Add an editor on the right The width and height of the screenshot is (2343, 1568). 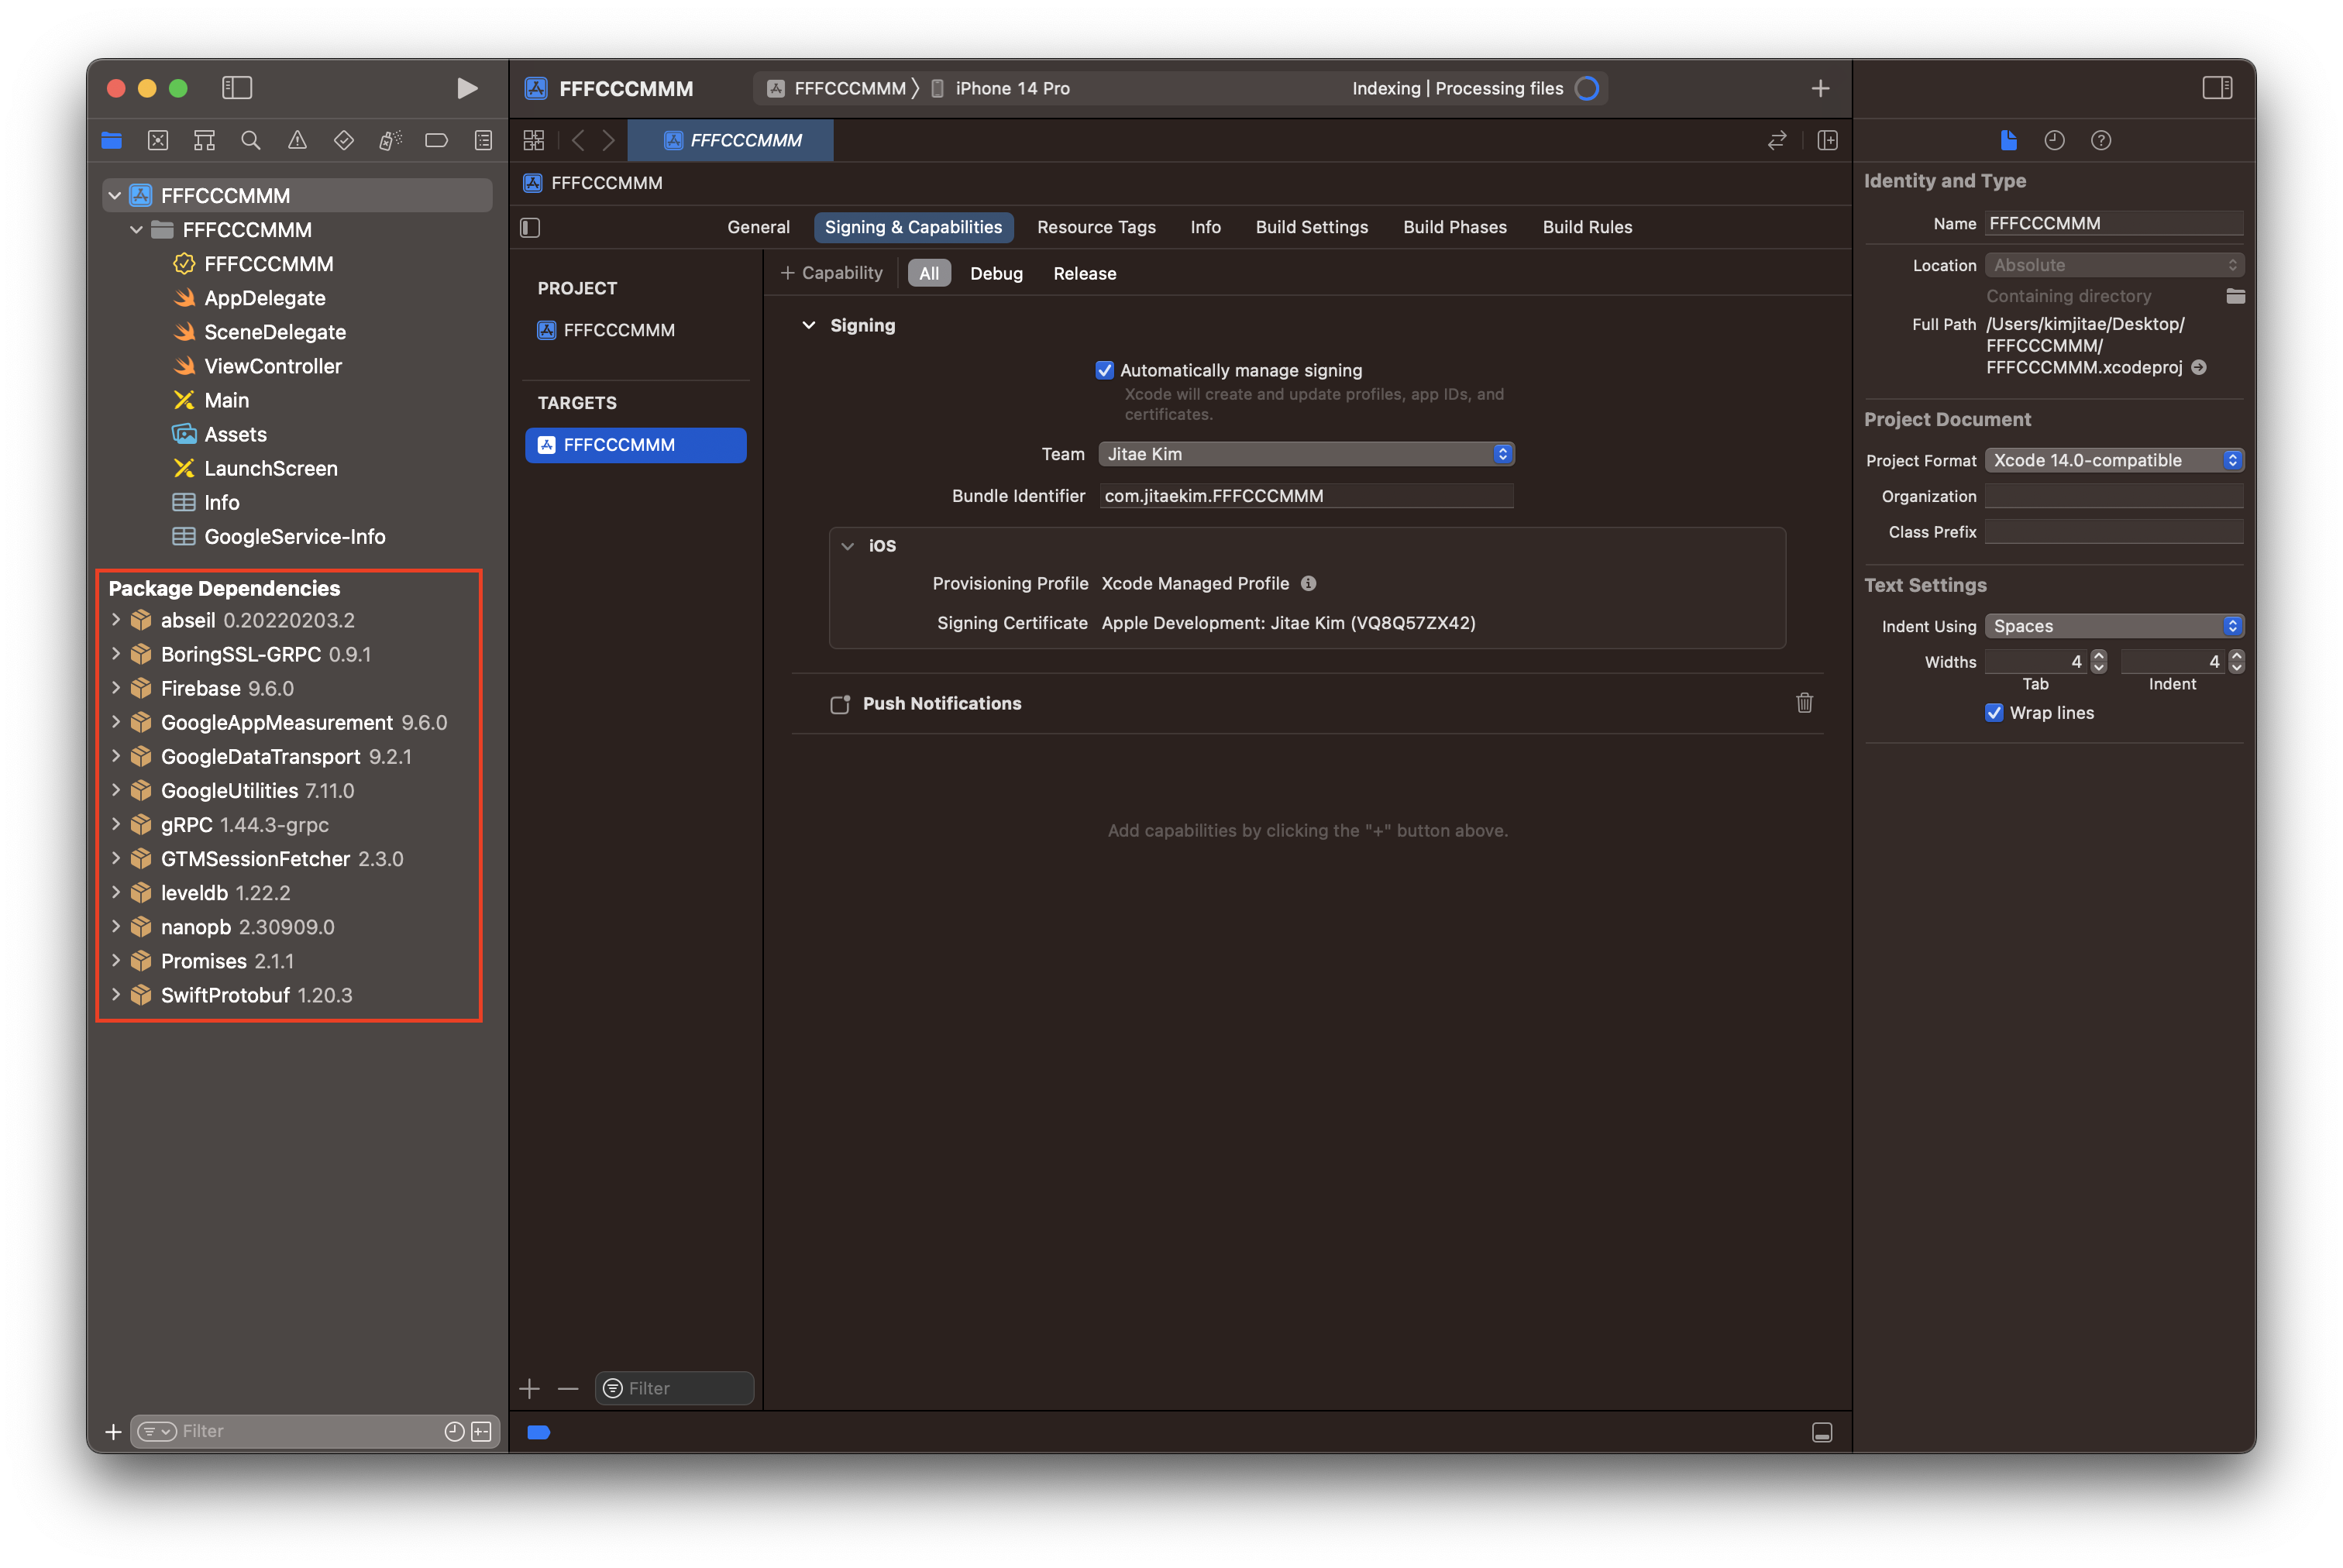coord(1827,141)
